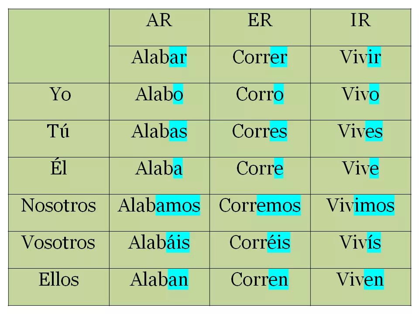419x314 pixels.
Task: Select the word Corres
Action: pos(260,131)
